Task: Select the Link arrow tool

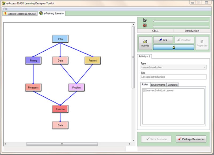Action: pos(163,40)
